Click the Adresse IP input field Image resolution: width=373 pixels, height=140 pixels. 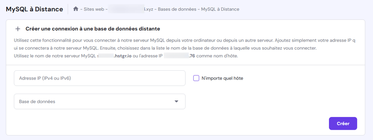(x=100, y=78)
